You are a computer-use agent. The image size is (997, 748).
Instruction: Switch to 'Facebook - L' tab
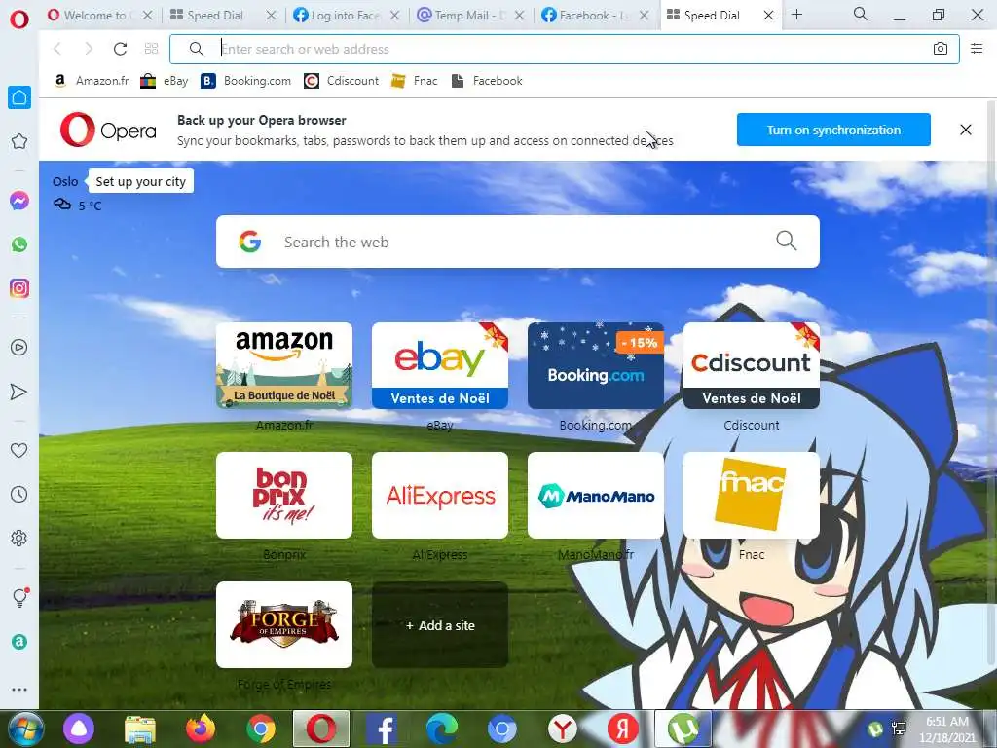click(593, 16)
